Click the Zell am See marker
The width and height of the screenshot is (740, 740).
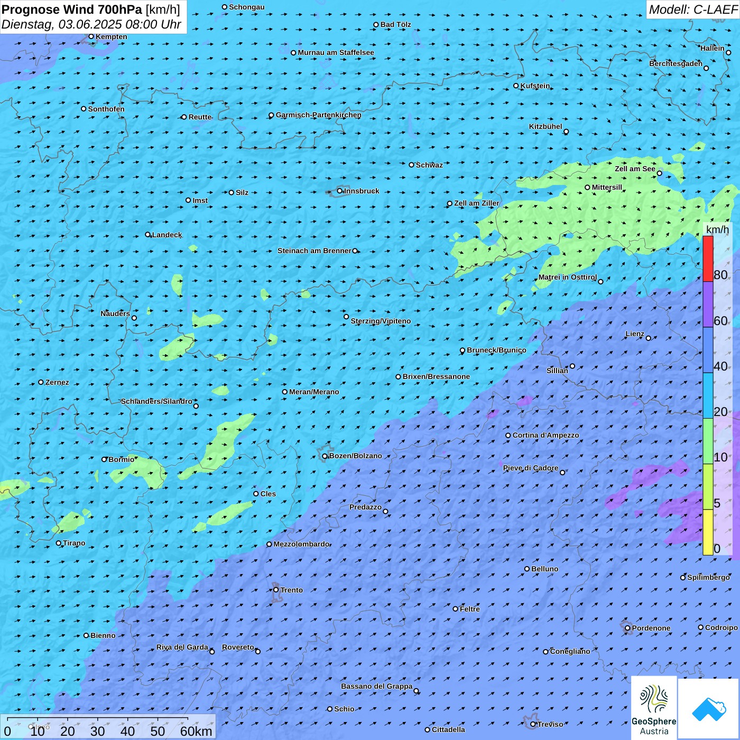pos(660,173)
